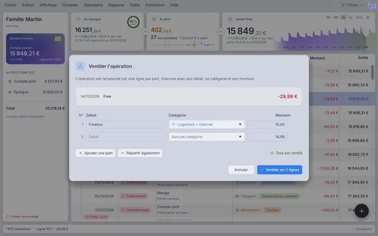The image size is (378, 236).
Task: Click the Courses category tag
Action: point(272,210)
